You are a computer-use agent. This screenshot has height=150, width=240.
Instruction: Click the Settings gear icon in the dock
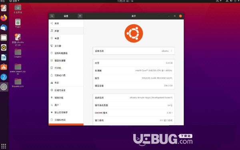[x=4, y=87]
